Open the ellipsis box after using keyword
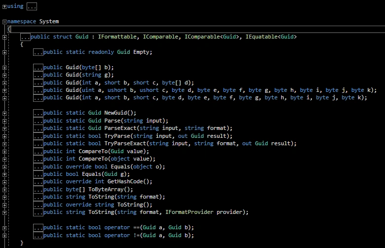Image resolution: width=385 pixels, height=248 pixels. pyautogui.click(x=32, y=6)
